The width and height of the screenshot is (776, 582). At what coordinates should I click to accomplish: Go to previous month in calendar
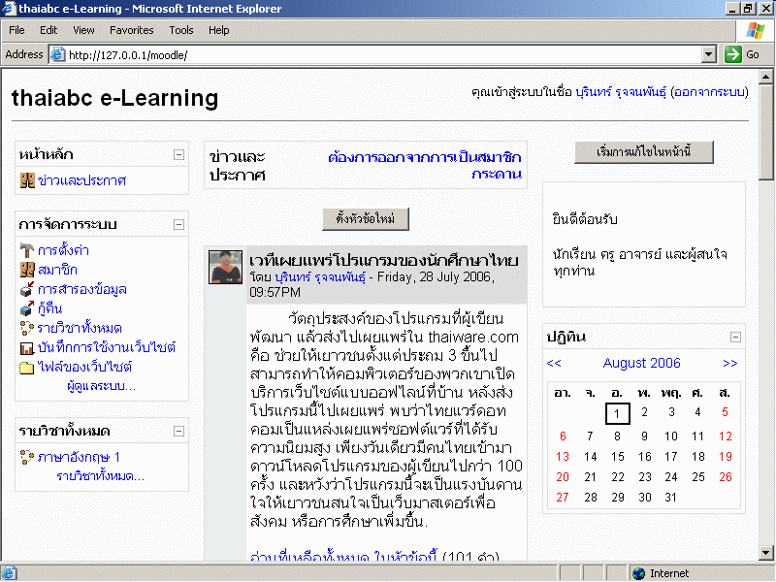coord(554,364)
